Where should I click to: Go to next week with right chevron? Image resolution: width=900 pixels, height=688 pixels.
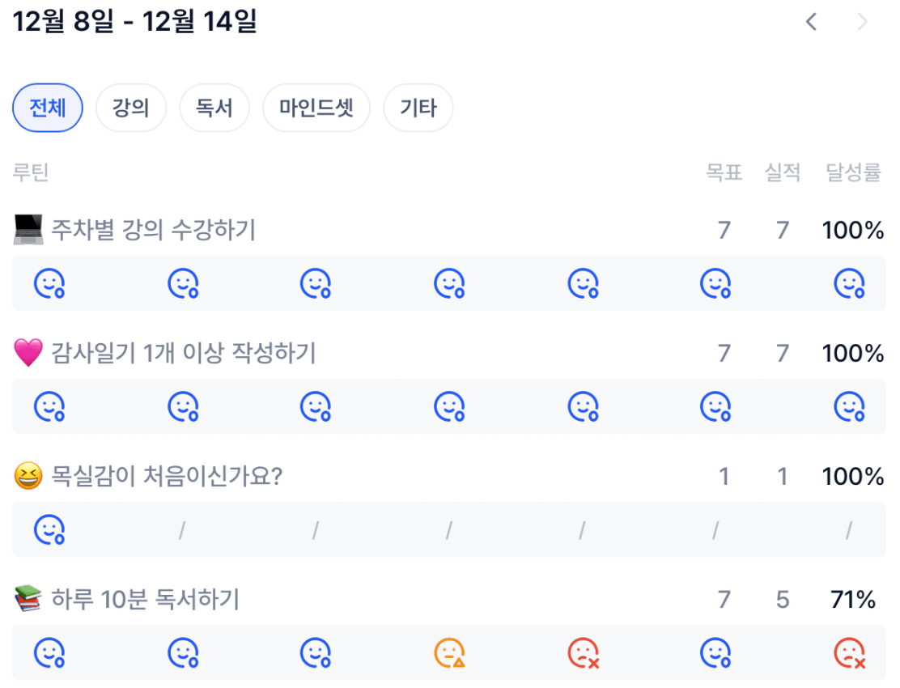(x=863, y=22)
